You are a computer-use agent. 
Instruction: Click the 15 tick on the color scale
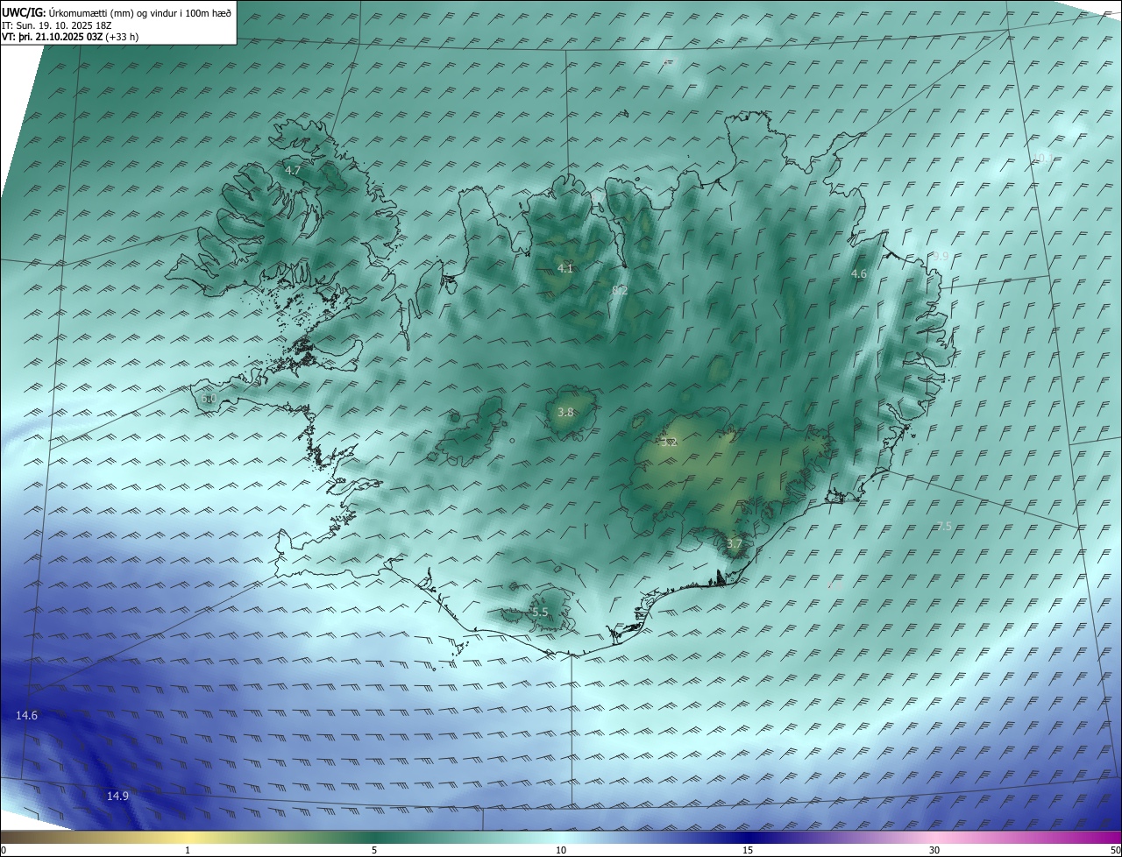[x=748, y=850]
